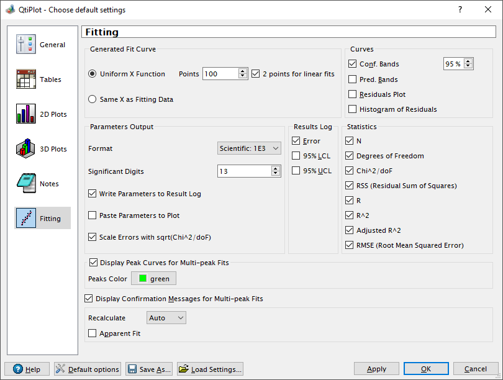Open the Format dropdown showing Scientific: 1E3
This screenshot has height=380, width=503.
click(250, 148)
